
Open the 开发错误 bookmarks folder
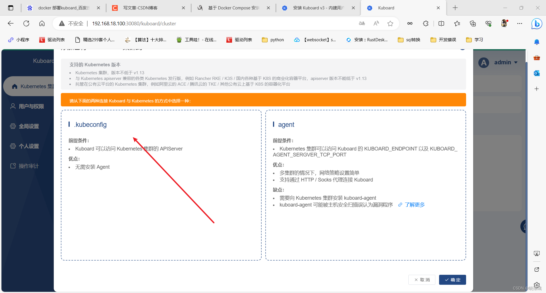pyautogui.click(x=443, y=40)
